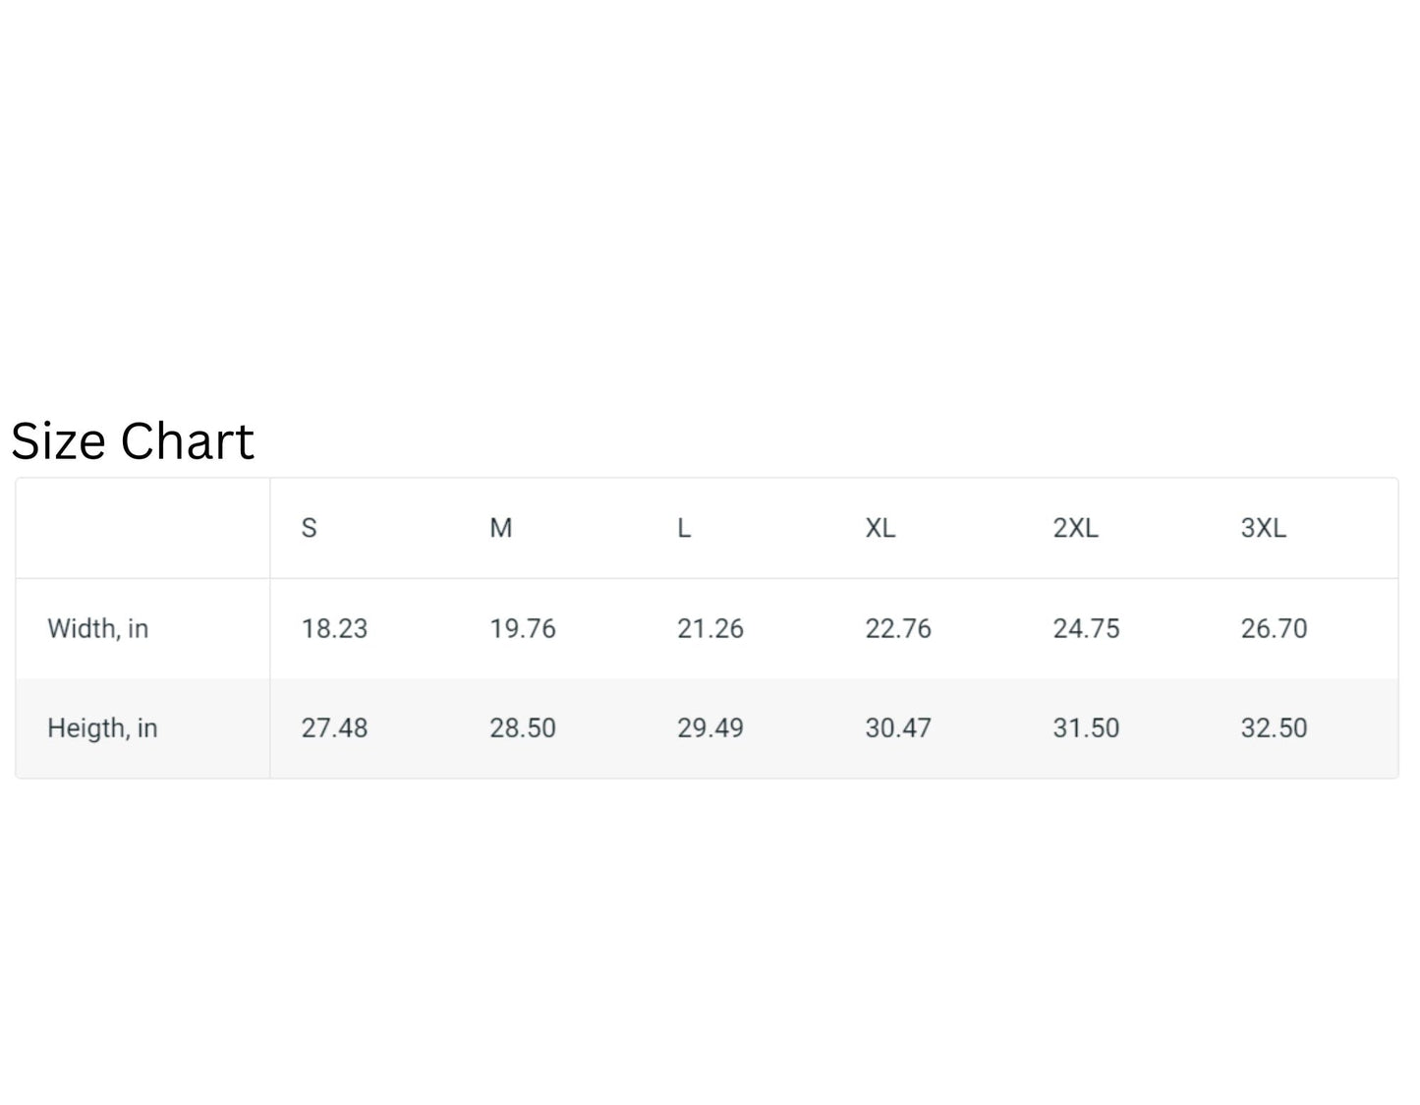This screenshot has height=1105, width=1420.
Task: Click the Size Chart heading
Action: pyautogui.click(x=133, y=440)
